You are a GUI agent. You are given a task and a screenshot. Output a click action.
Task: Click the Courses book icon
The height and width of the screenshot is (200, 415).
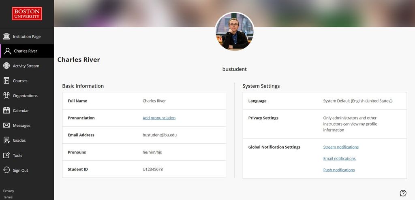click(6, 81)
